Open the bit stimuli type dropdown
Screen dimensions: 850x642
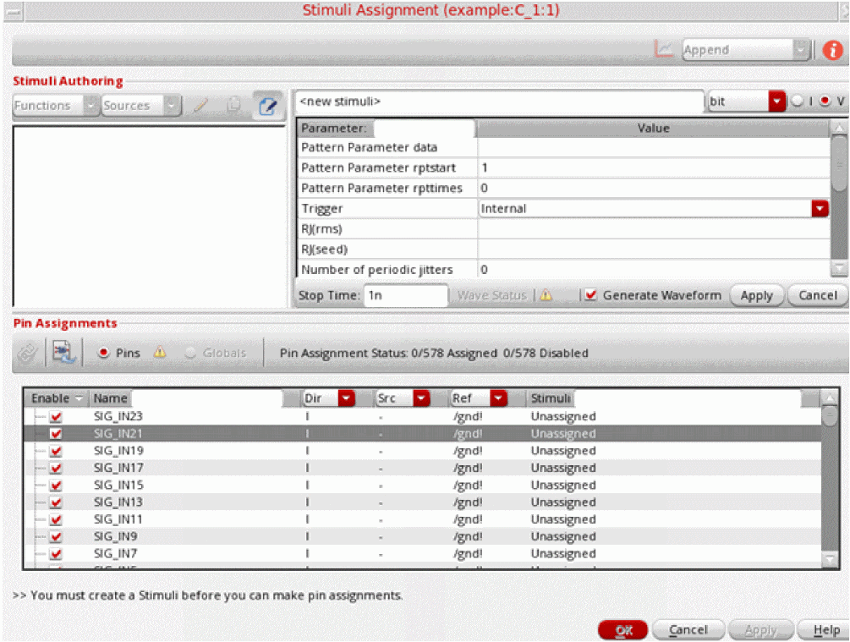click(776, 102)
